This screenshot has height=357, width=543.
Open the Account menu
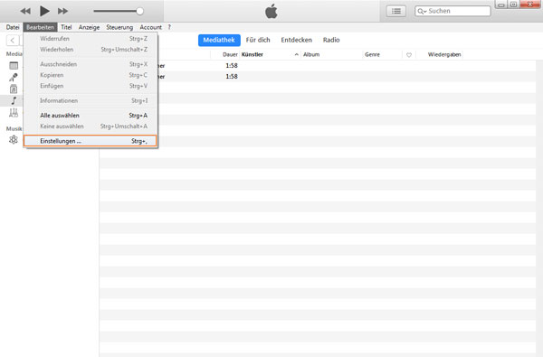150,27
